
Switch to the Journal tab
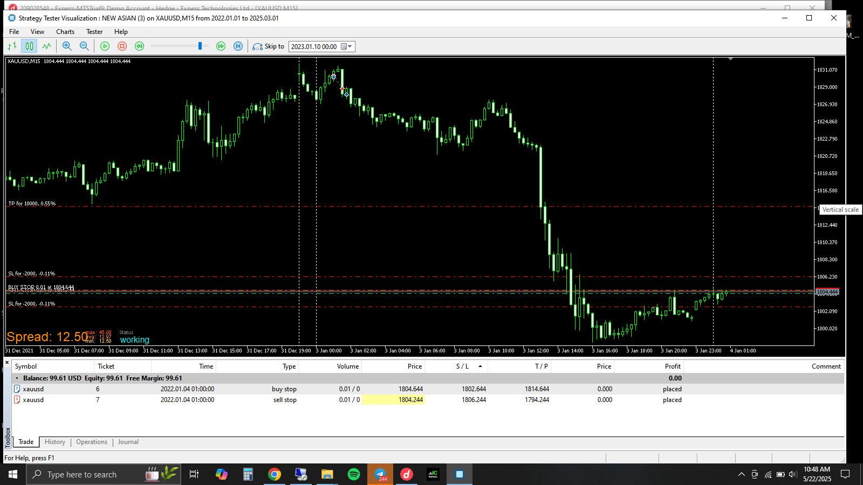click(x=128, y=442)
